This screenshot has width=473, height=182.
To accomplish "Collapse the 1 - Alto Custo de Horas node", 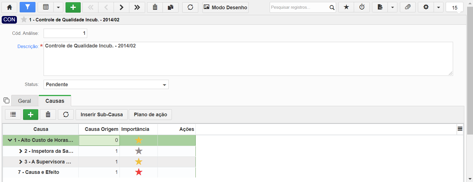I will click(x=10, y=140).
